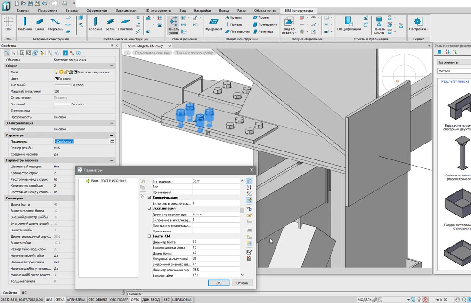Switch to the Построение ribbon tab

click(x=48, y=10)
